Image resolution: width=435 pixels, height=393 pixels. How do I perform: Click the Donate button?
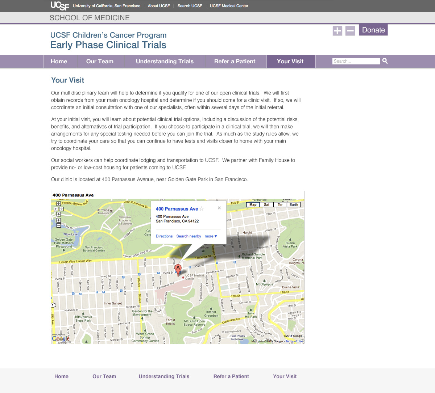[x=373, y=30]
